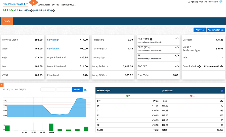
Task: Select the 1M chart range
Action: pyautogui.click(x=12, y=90)
